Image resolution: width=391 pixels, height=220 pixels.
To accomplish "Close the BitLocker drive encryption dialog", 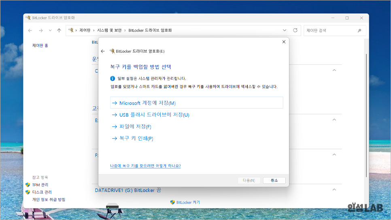I will point(284,42).
